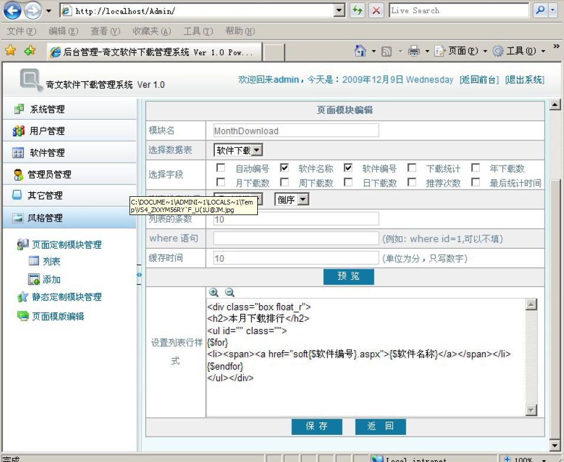Check the 月下载数 checkbox
This screenshot has height=462, width=564.
221,182
